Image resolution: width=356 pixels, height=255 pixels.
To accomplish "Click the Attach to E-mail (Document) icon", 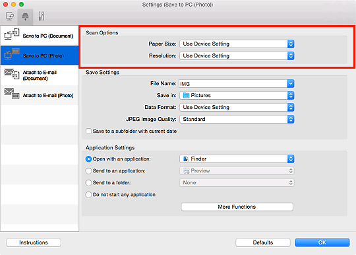I will point(12,74).
